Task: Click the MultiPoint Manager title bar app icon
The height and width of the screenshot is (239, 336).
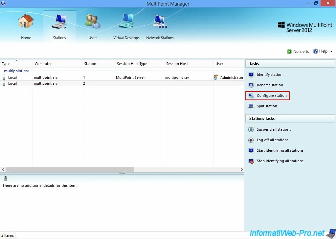Action: 3,3
